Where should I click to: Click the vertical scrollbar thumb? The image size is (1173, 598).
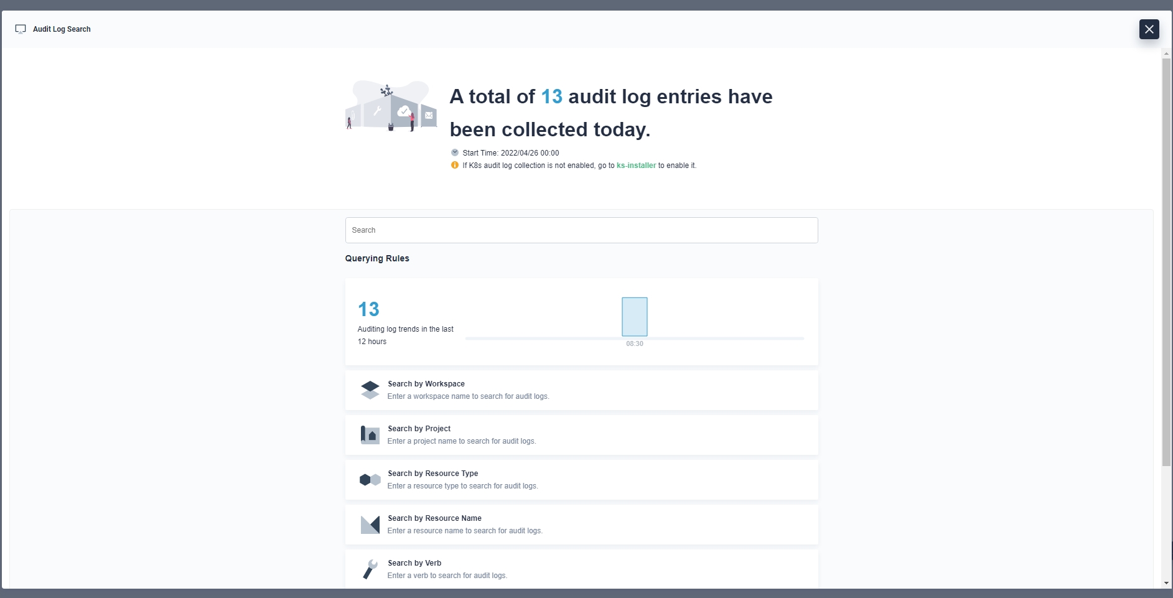click(x=1166, y=261)
